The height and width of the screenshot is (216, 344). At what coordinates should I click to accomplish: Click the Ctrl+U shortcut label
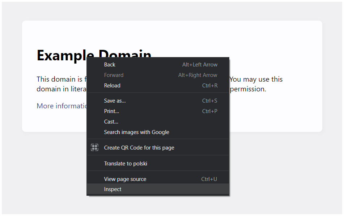tap(209, 179)
